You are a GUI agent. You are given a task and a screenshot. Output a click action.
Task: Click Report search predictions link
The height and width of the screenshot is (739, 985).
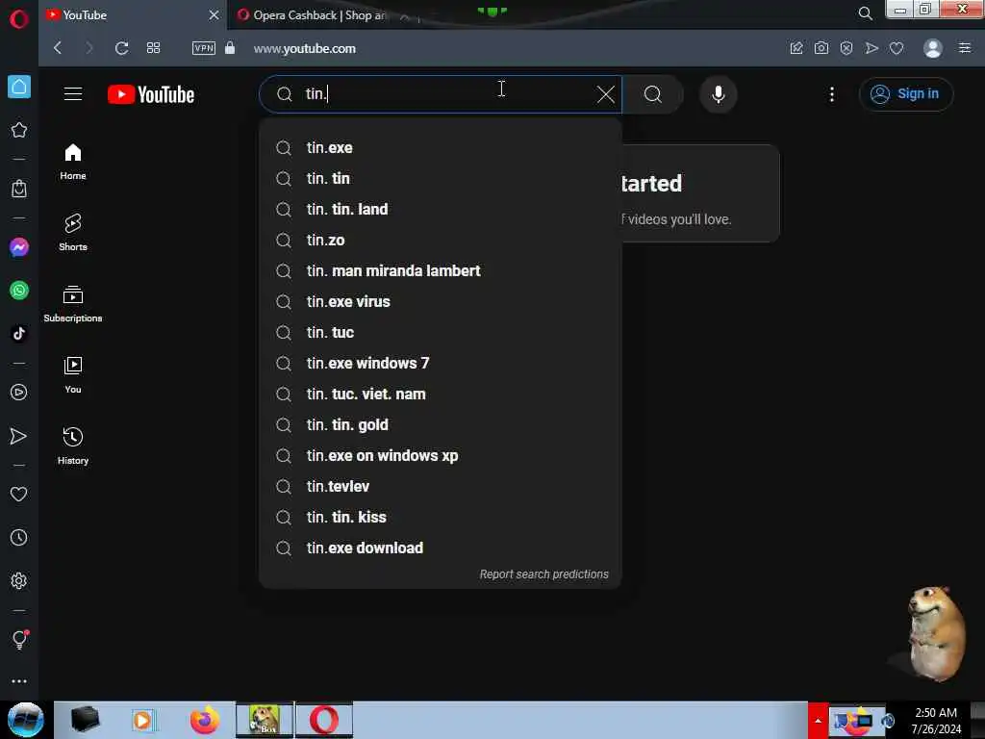(544, 574)
